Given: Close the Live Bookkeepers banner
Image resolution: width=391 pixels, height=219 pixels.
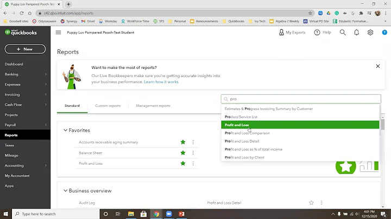Looking at the screenshot, I should point(378,66).
